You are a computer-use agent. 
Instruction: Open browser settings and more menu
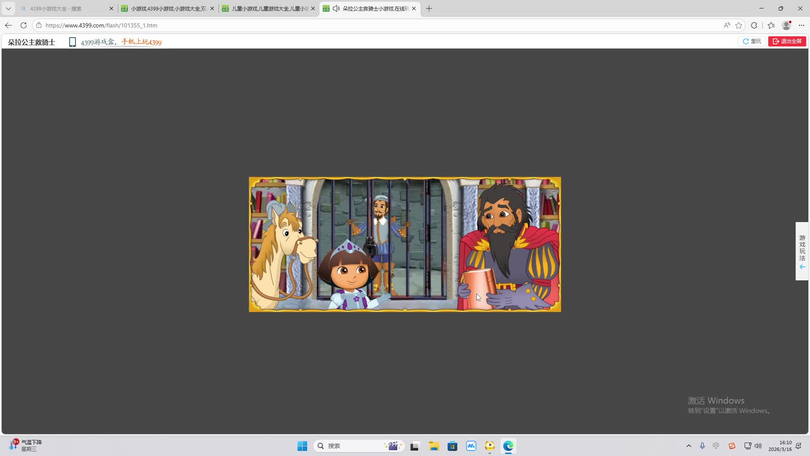[x=802, y=25]
